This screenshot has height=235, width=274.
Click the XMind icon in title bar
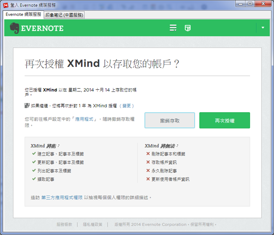point(6,5)
